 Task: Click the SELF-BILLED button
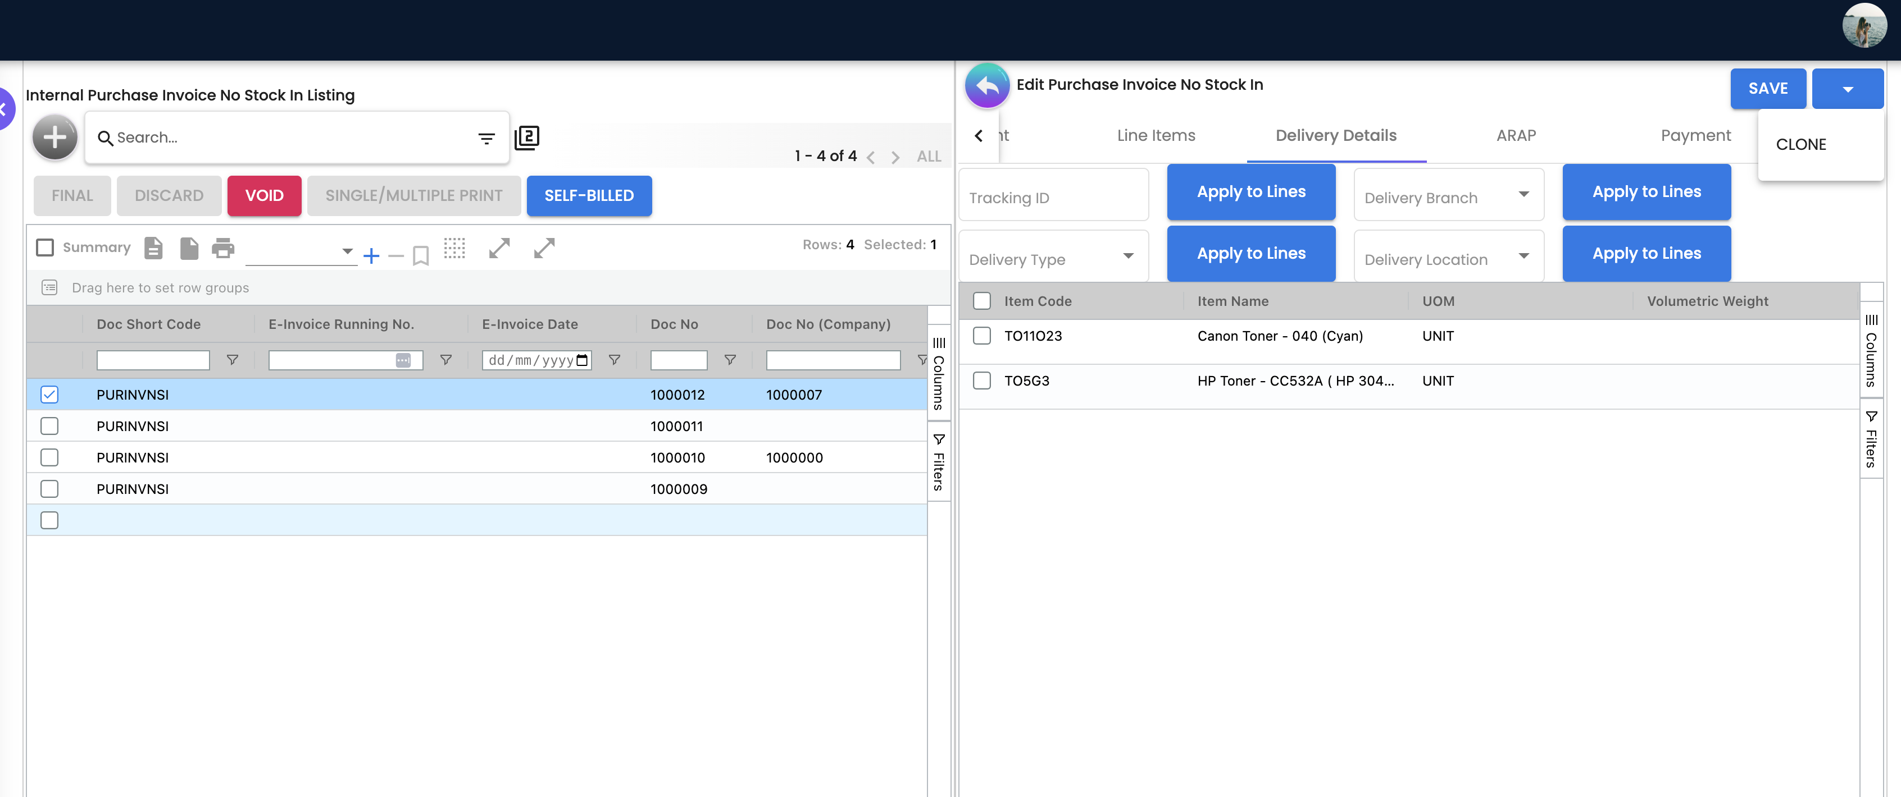(589, 196)
